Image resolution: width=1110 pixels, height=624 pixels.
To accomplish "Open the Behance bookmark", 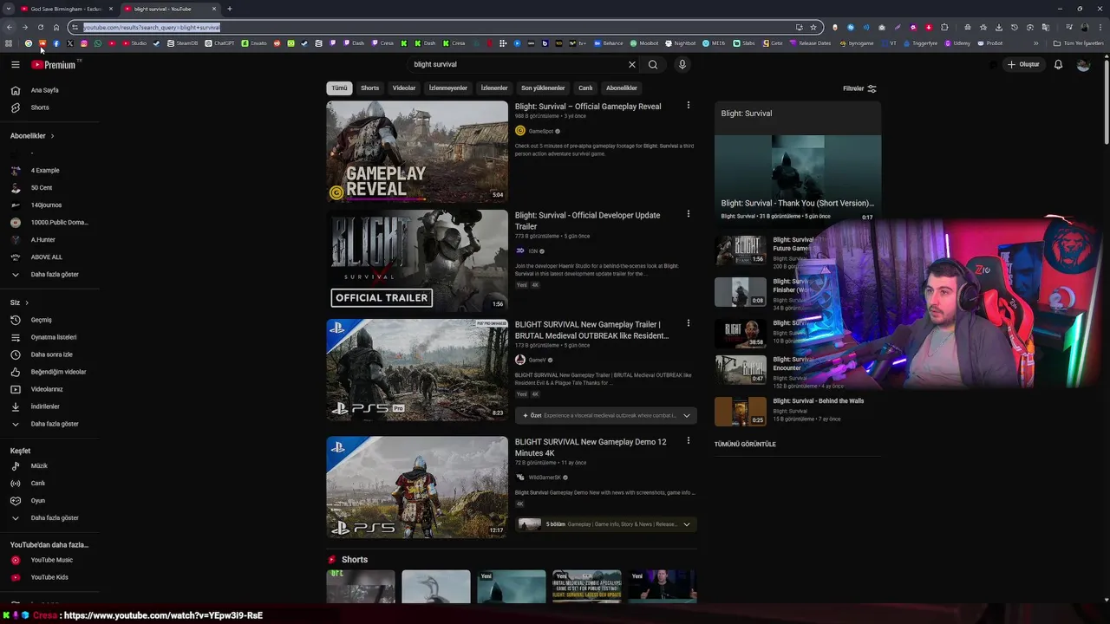I will pos(609,43).
